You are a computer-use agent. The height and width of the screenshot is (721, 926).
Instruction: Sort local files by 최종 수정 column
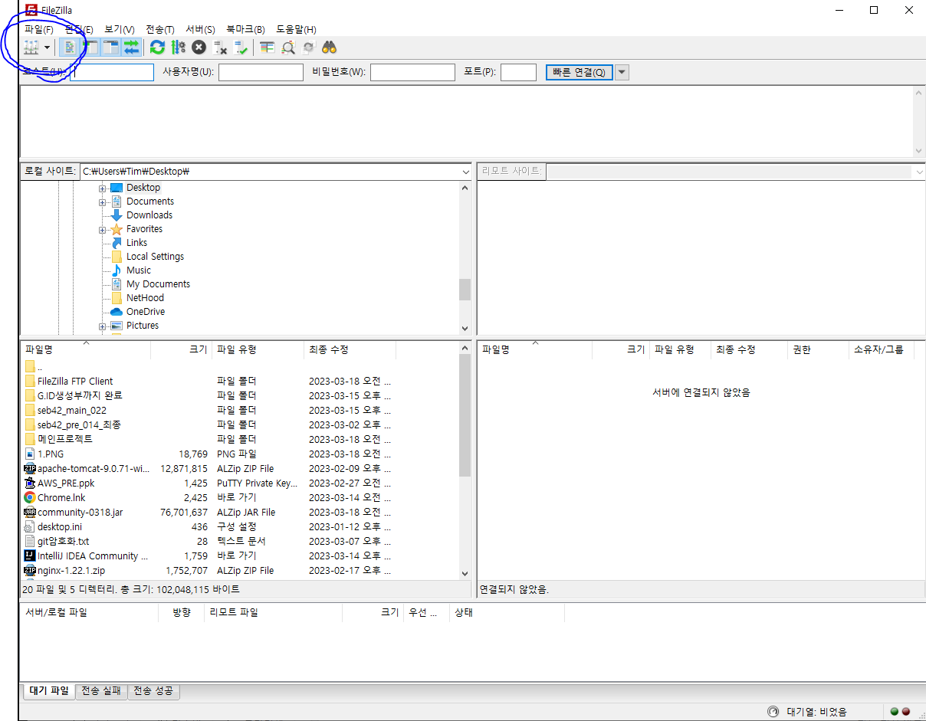(350, 349)
